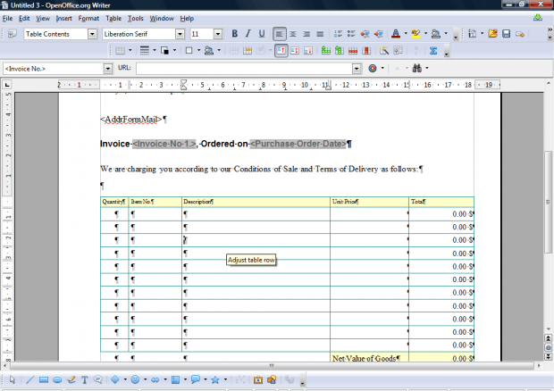This screenshot has width=554, height=391.
Task: Set paragraph alignment to justified
Action: 320,34
